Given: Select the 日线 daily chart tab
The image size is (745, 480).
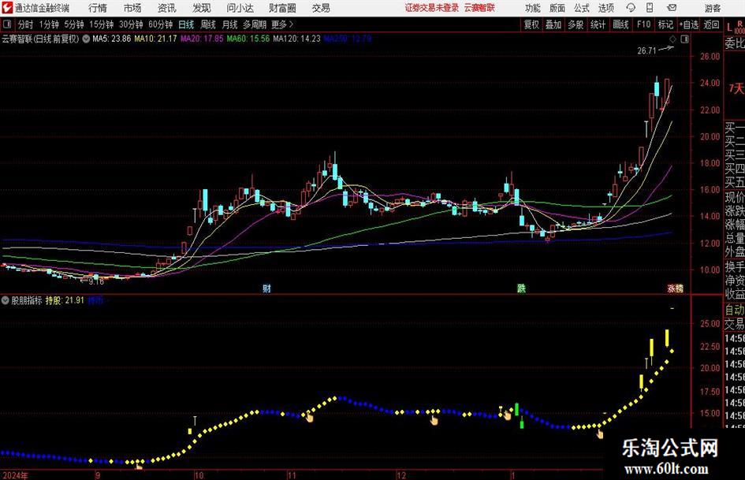Looking at the screenshot, I should (186, 24).
